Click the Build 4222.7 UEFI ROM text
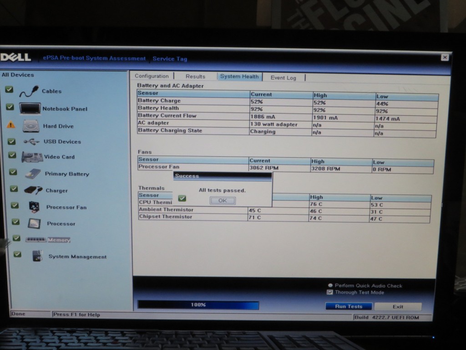 [387, 318]
